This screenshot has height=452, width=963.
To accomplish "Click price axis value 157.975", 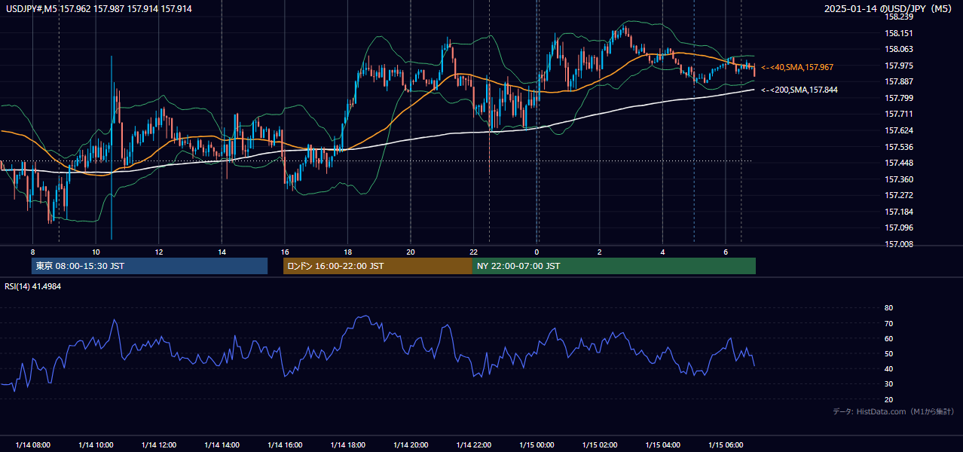I will (x=900, y=66).
